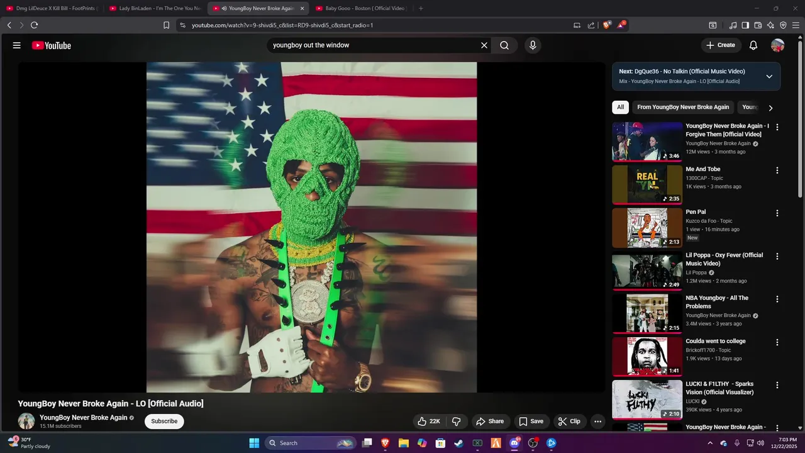Open options for Pen Pal video
This screenshot has height=453, width=805.
point(777,213)
